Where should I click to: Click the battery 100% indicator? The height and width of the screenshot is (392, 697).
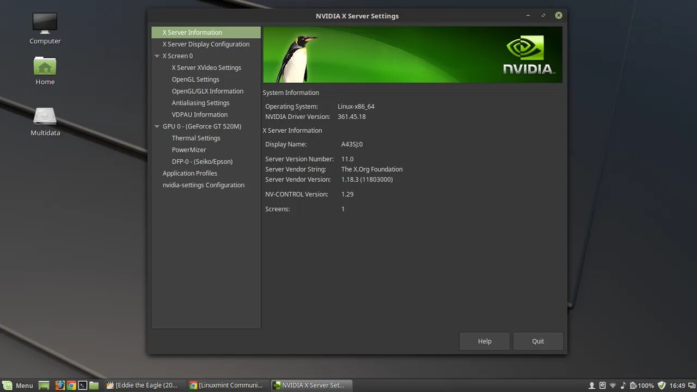tap(642, 385)
